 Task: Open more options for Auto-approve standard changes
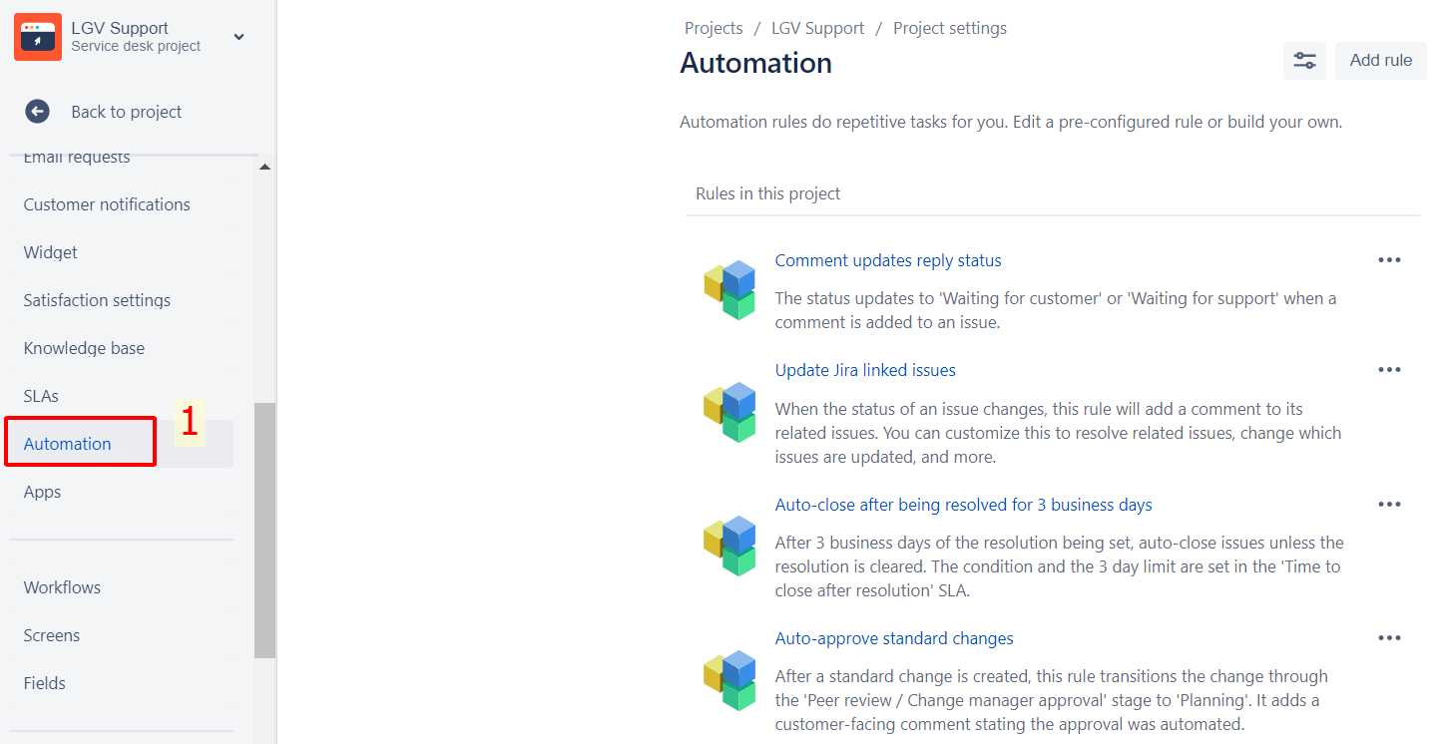[x=1389, y=638]
